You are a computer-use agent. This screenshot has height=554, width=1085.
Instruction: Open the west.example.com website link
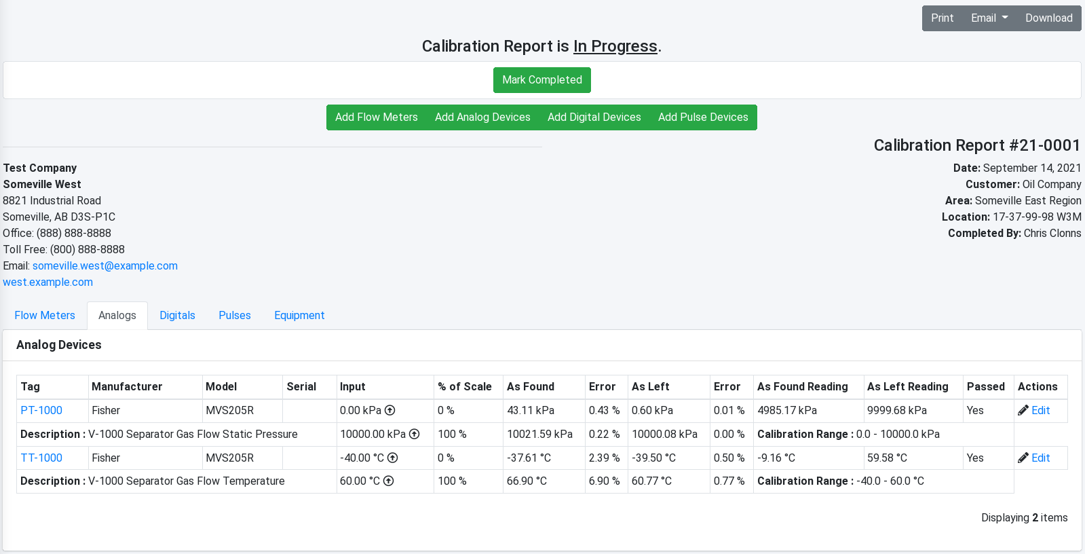tap(47, 282)
